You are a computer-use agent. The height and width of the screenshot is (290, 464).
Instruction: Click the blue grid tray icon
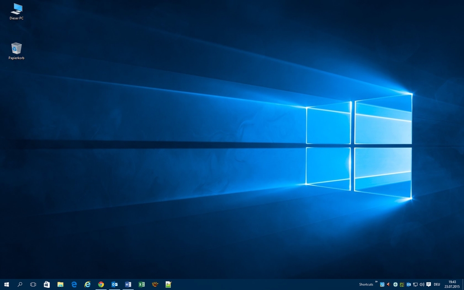(382, 285)
